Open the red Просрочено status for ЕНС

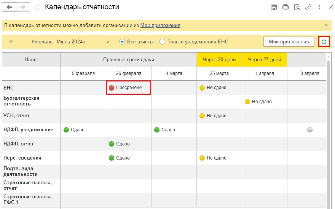(x=128, y=88)
